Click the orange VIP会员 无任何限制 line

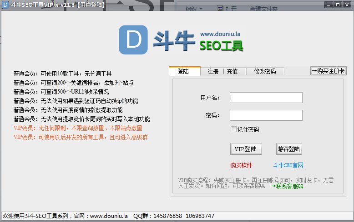(x=78, y=128)
